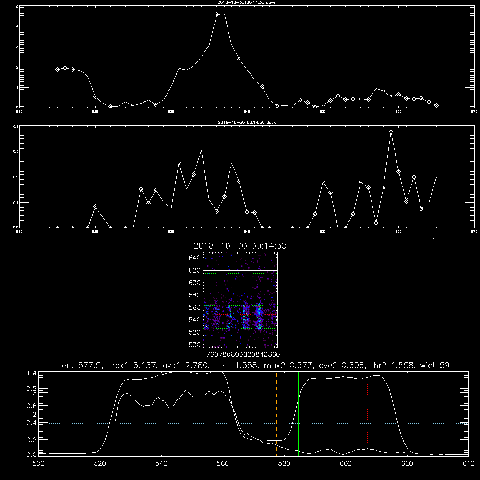Select the timestamp title above the heatmap
This screenshot has width=480, height=480.
[x=240, y=246]
